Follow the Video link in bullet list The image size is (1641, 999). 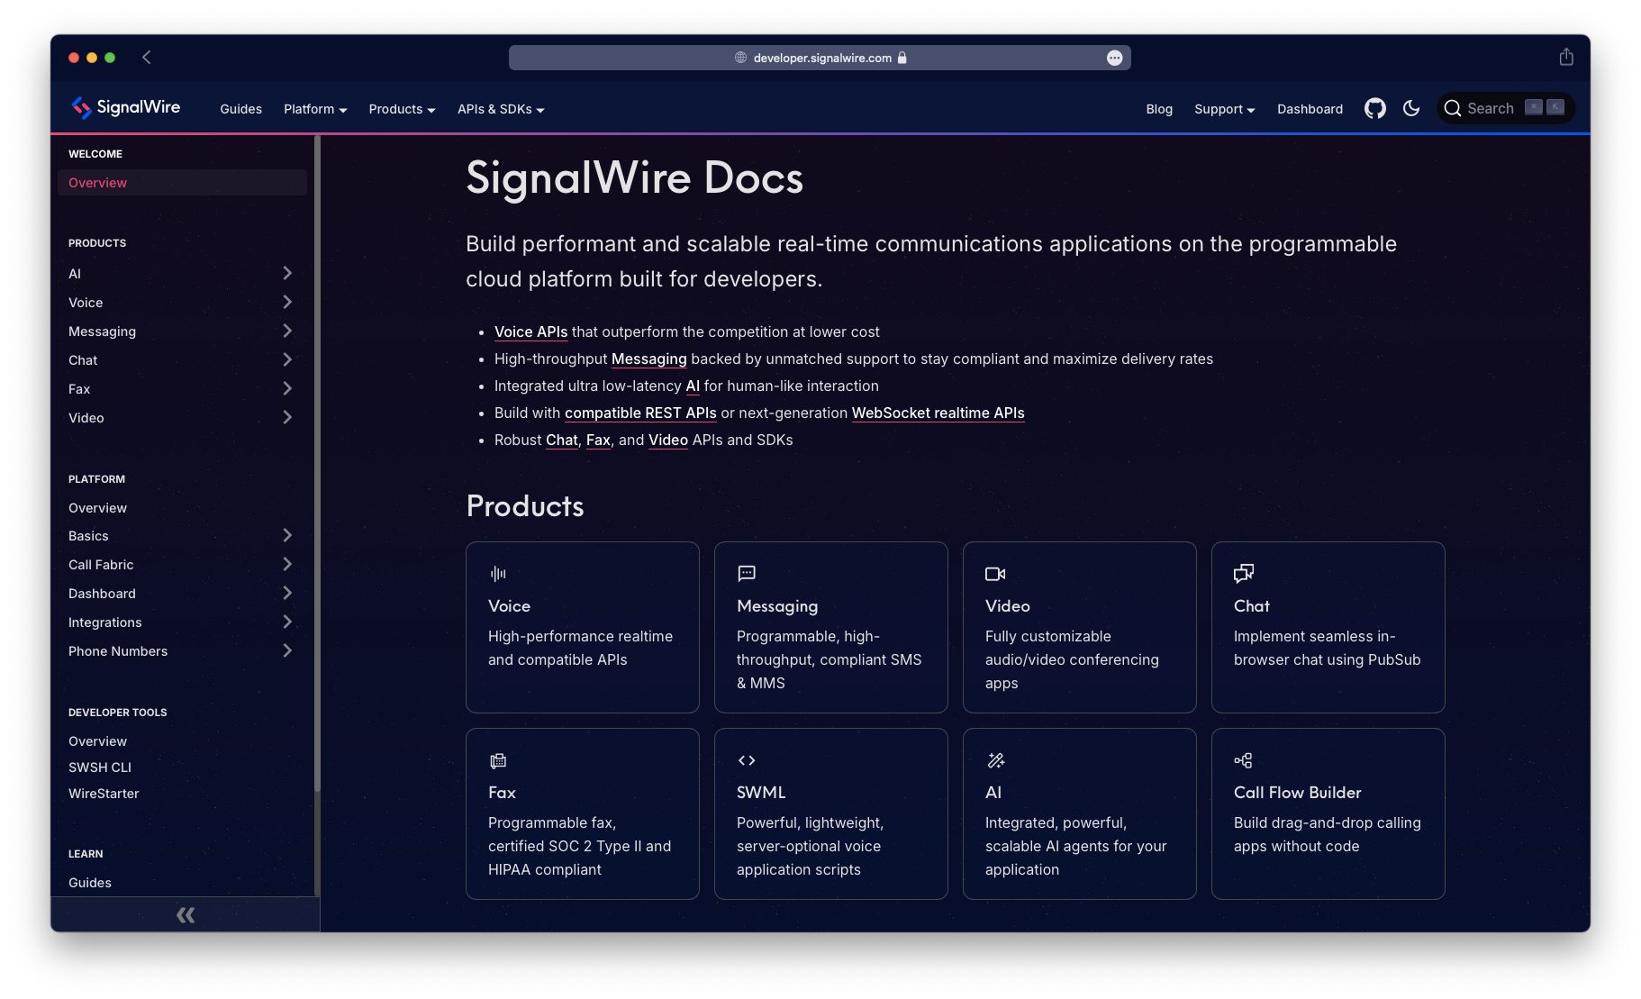pyautogui.click(x=668, y=440)
